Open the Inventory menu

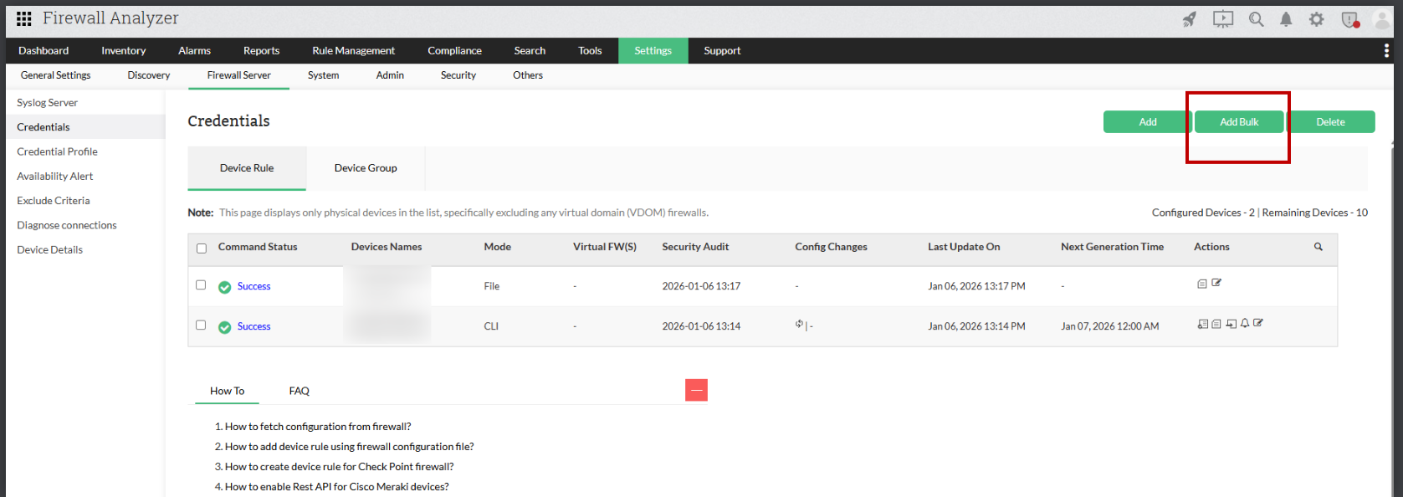click(x=123, y=51)
